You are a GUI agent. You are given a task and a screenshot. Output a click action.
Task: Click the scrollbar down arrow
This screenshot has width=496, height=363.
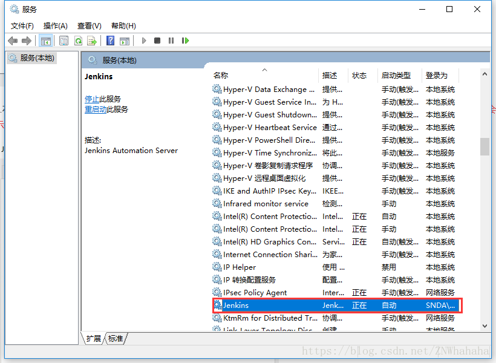point(485,326)
